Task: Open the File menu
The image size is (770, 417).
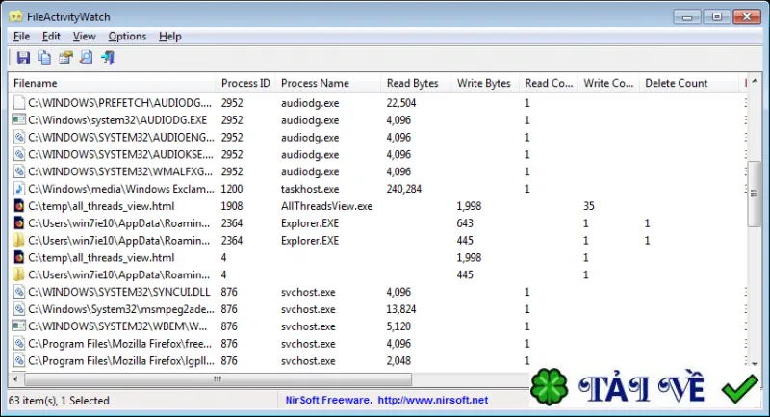Action: pos(21,37)
